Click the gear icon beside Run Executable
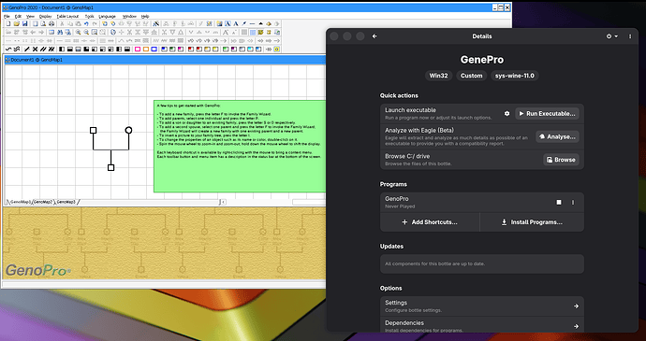The width and height of the screenshot is (646, 341). pyautogui.click(x=507, y=114)
